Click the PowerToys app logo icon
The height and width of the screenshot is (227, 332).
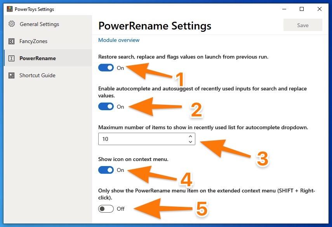tap(10, 9)
